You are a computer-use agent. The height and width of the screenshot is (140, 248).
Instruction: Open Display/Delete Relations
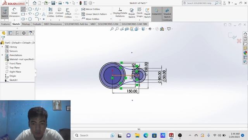(x=120, y=12)
